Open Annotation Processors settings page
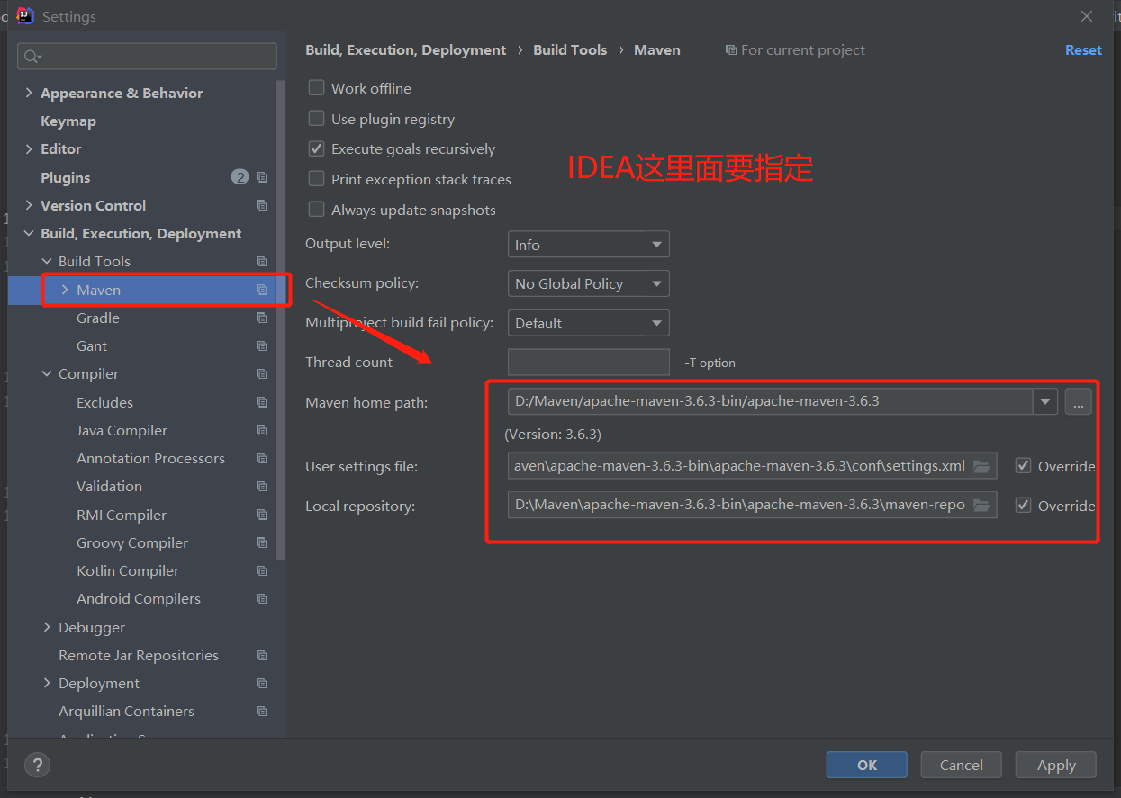Screen dimensions: 1121x798 151,458
